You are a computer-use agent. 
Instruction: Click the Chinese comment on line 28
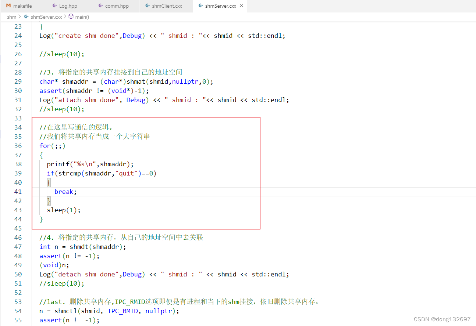click(111, 72)
